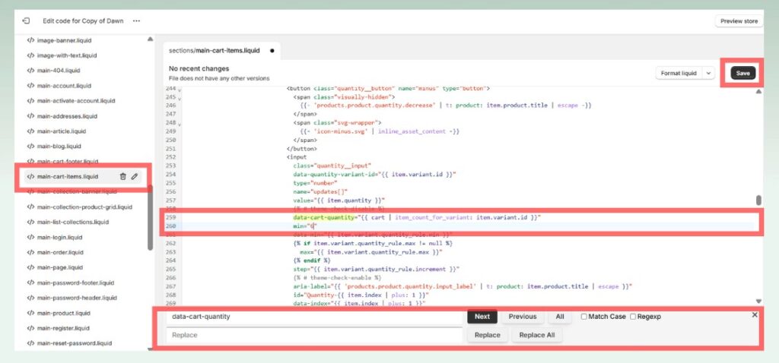
Task: Open main-password-header.liquid file
Action: click(x=77, y=298)
